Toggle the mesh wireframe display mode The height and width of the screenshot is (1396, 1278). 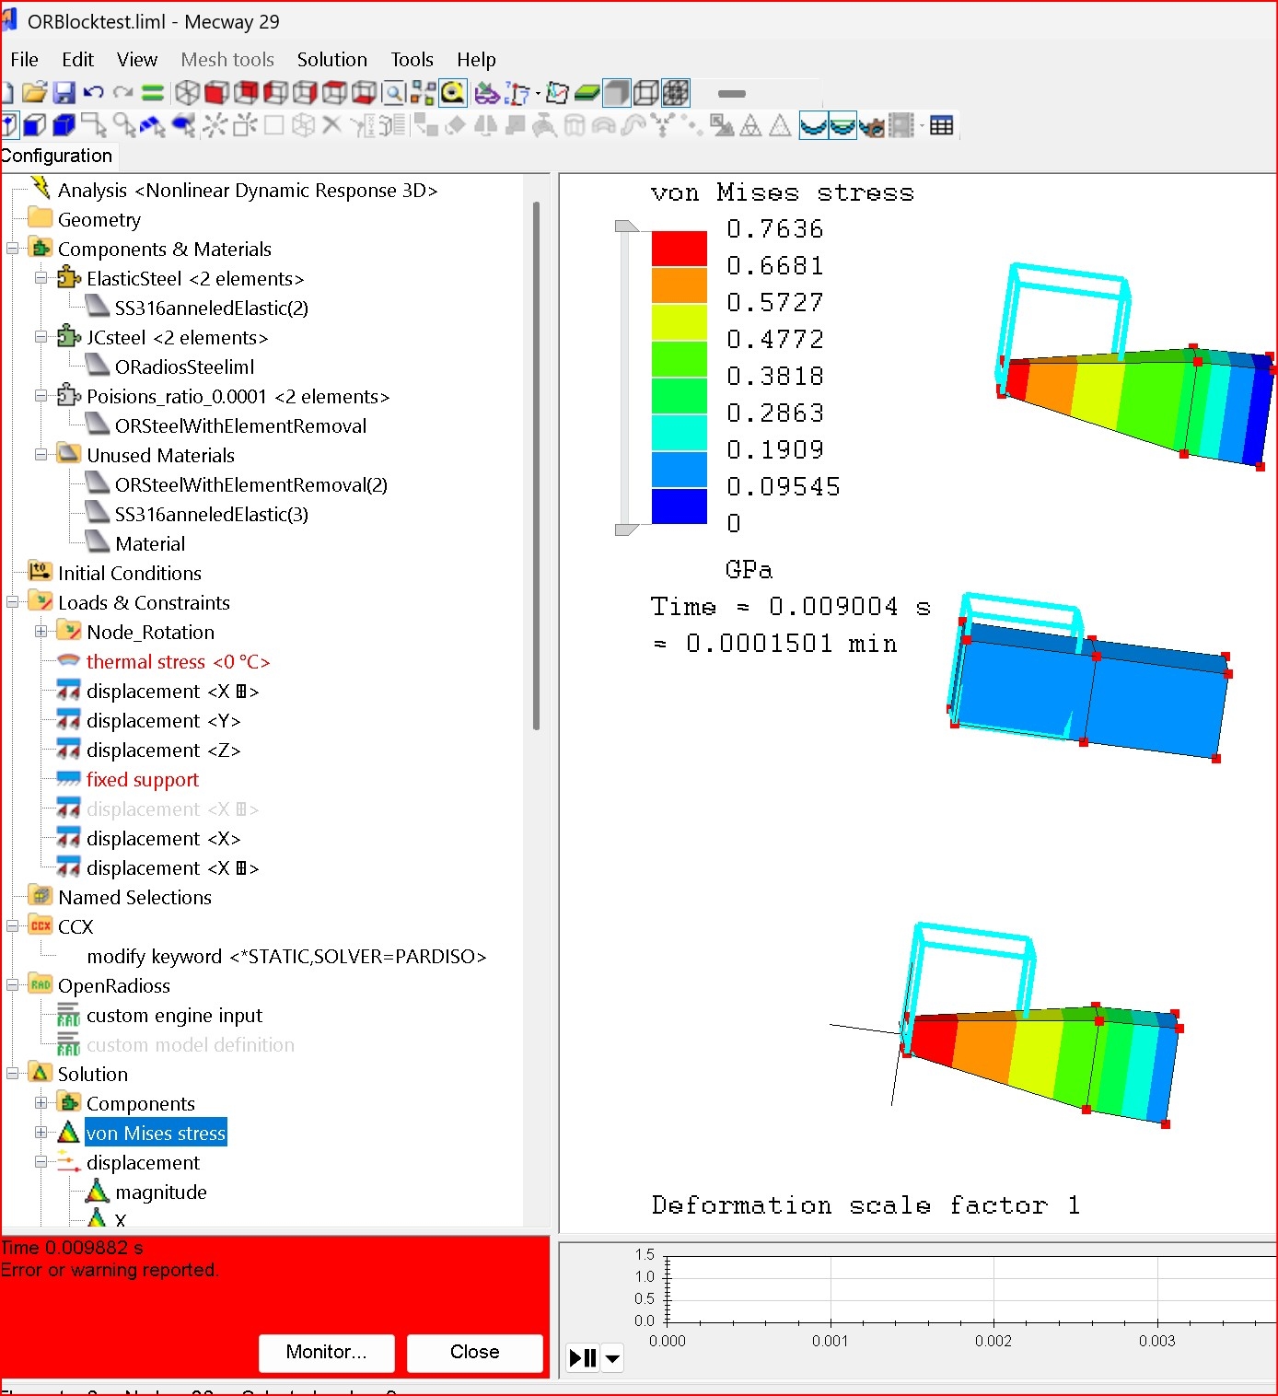(646, 93)
